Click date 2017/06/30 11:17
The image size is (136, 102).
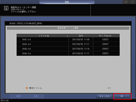[81, 53]
